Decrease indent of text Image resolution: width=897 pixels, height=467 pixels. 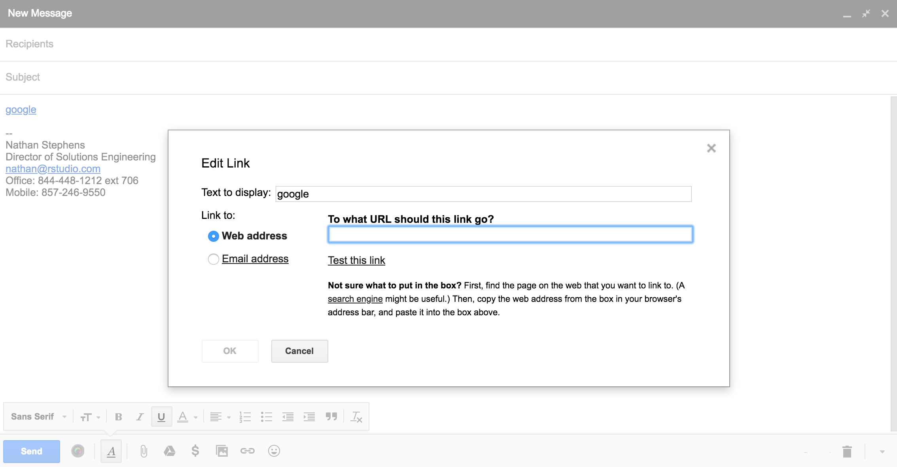[288, 417]
